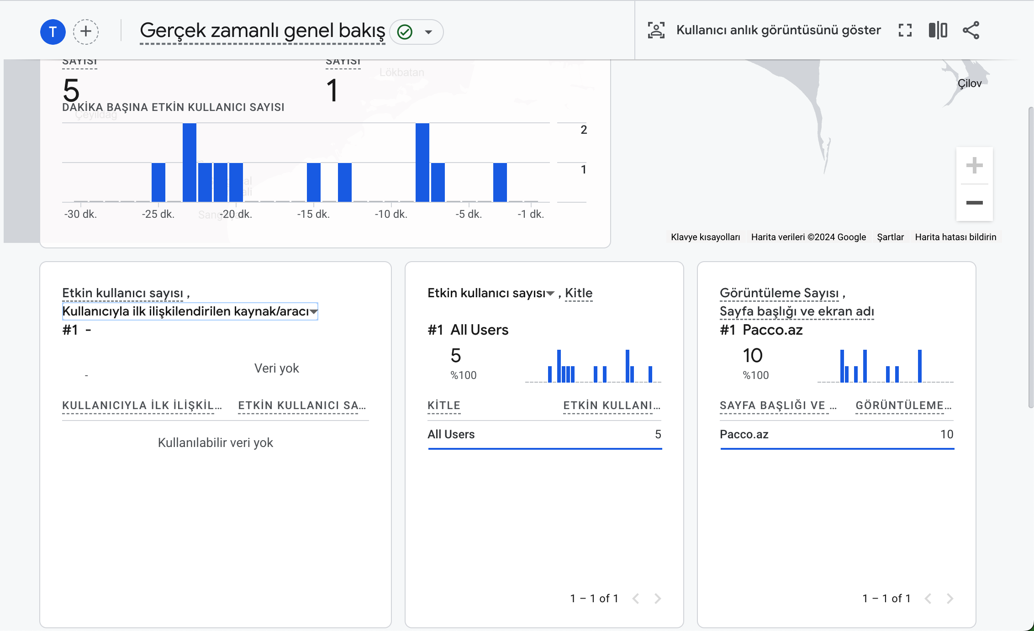
Task: Click the share report icon
Action: click(971, 30)
